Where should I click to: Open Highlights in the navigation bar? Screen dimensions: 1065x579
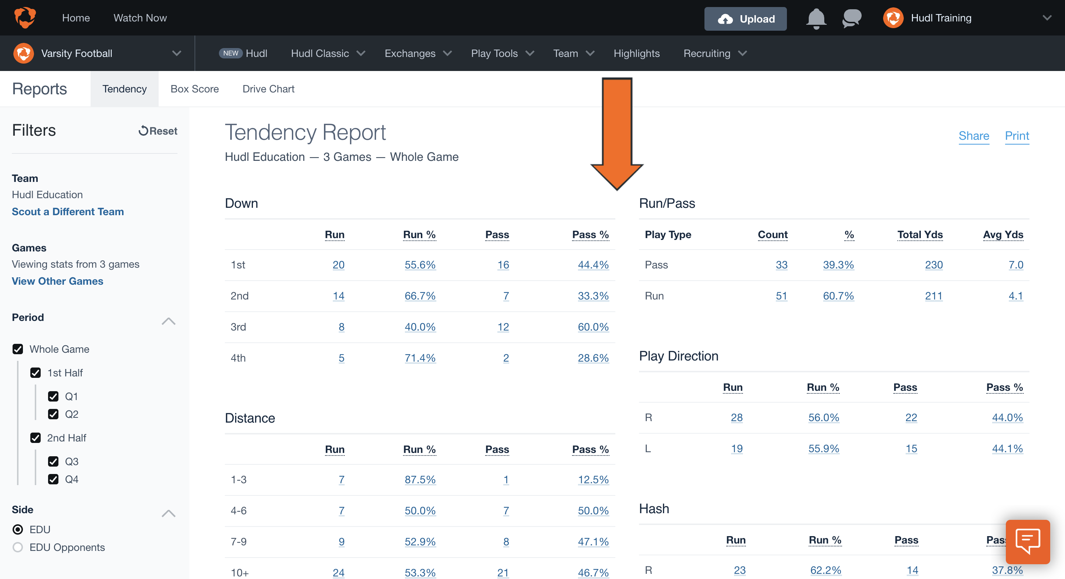pos(636,53)
